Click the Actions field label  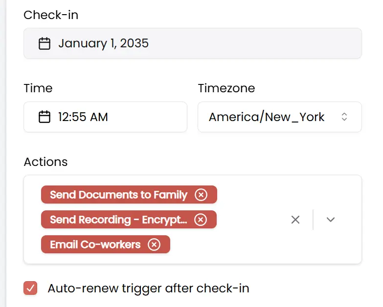[45, 162]
